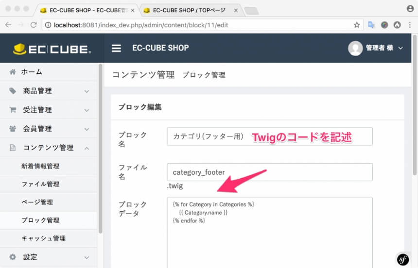Screen dimensions: 418x268
Task: View site info icon in address bar
Action: tap(48, 25)
